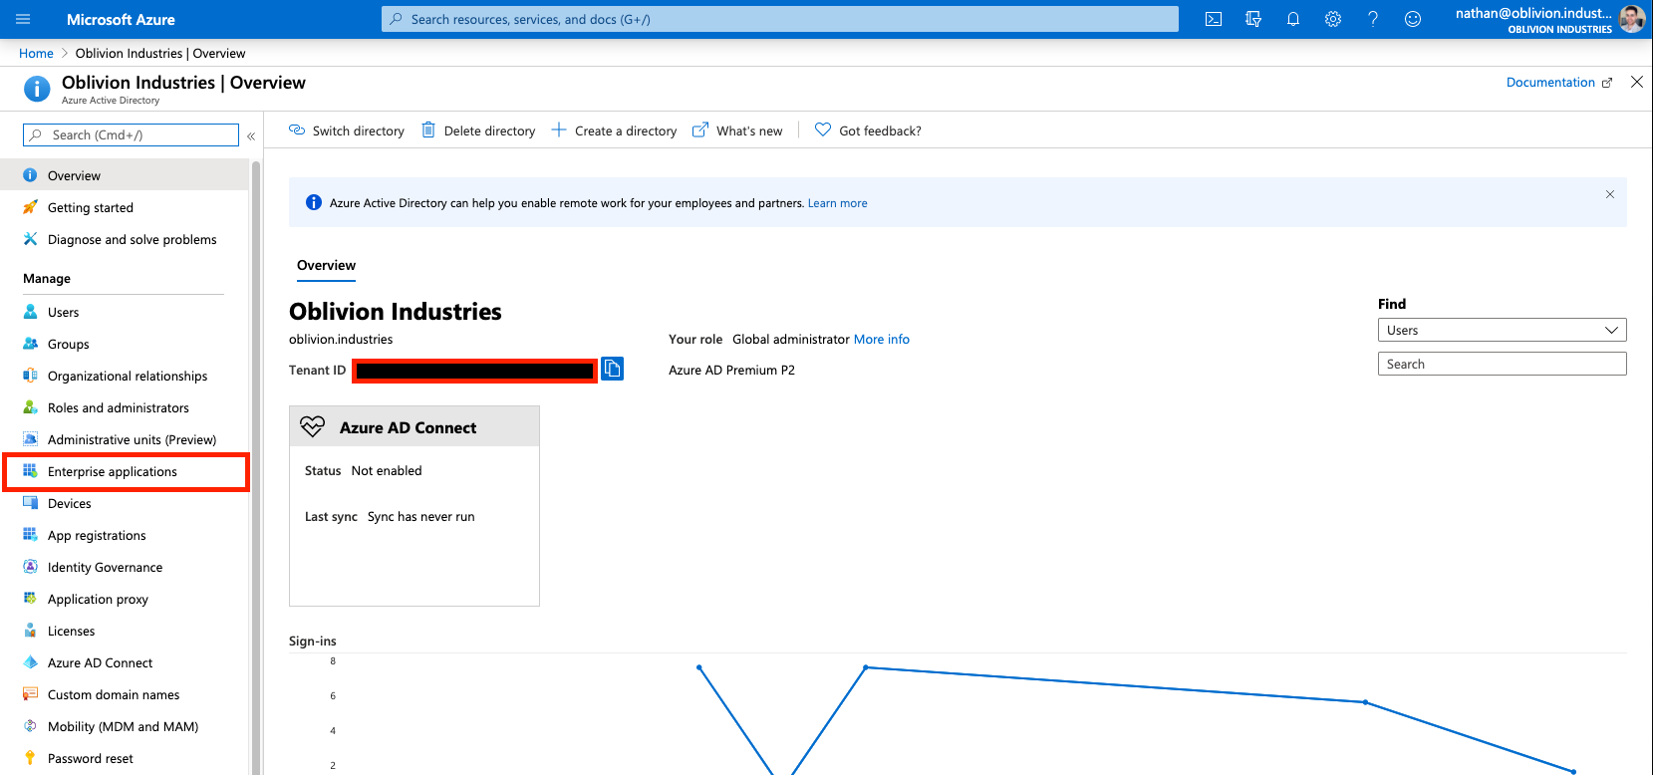The image size is (1653, 775).
Task: Click the feedback smiley icon
Action: 1413,19
